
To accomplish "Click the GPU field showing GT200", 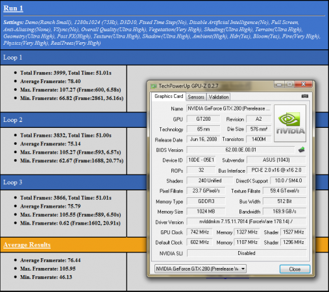I will pyautogui.click(x=203, y=119).
